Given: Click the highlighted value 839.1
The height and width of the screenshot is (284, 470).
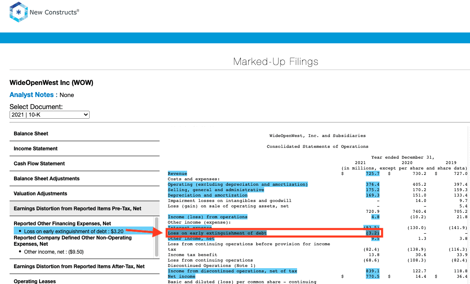Looking at the screenshot, I should coord(372,271).
